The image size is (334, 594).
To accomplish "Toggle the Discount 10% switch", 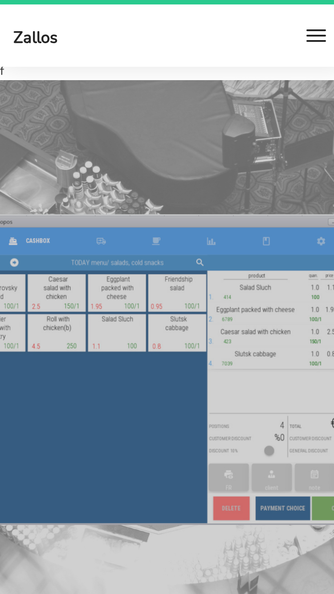I will pos(269,451).
